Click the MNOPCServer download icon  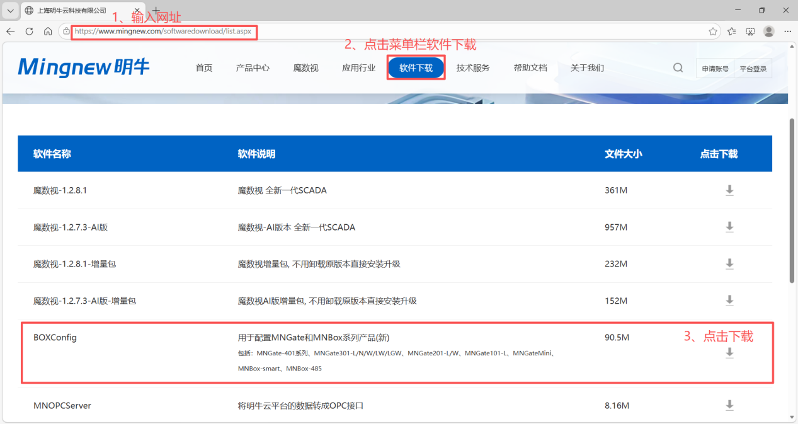(x=729, y=405)
